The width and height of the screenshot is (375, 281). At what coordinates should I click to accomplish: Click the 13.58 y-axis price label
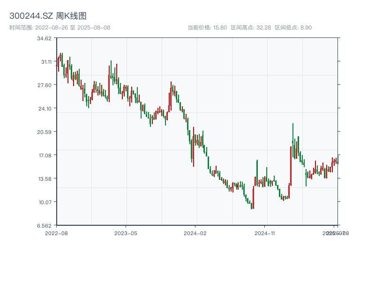(45, 179)
